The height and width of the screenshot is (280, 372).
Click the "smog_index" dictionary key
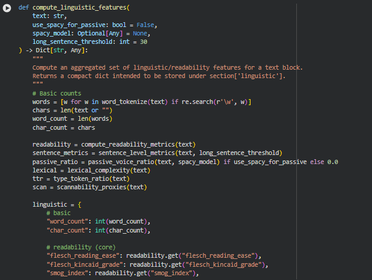[x=67, y=273]
